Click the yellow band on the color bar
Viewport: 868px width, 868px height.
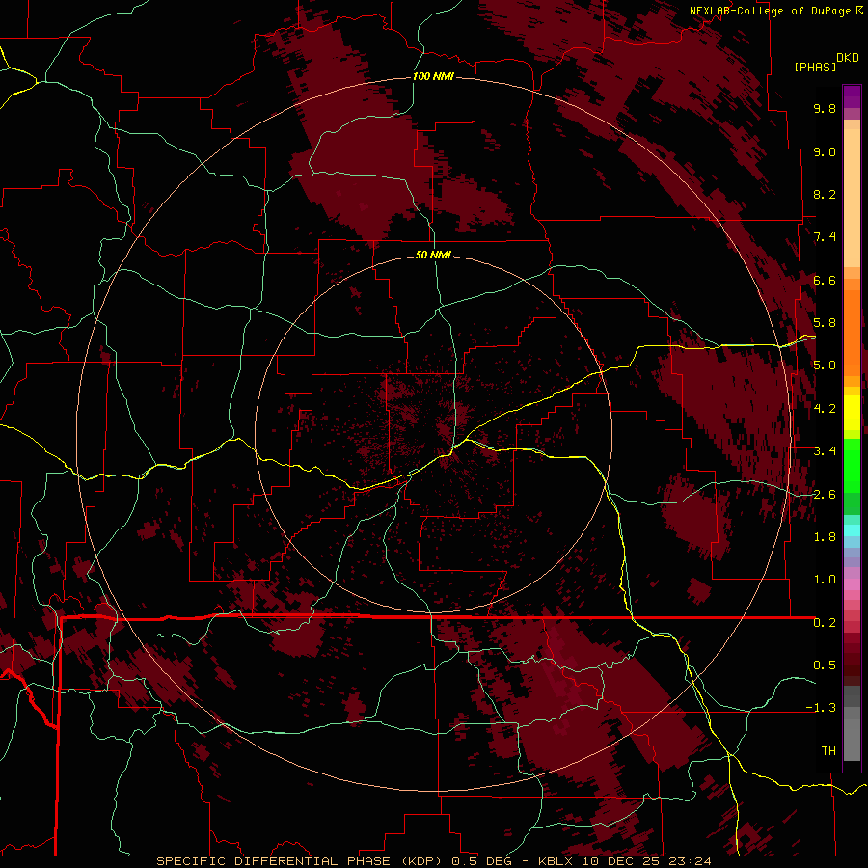point(852,413)
